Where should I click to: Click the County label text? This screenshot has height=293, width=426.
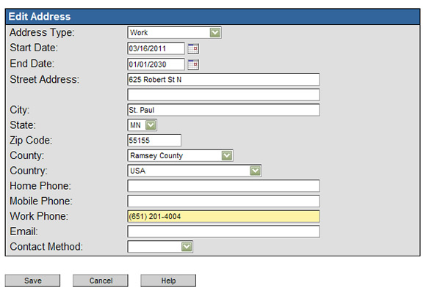coord(27,155)
